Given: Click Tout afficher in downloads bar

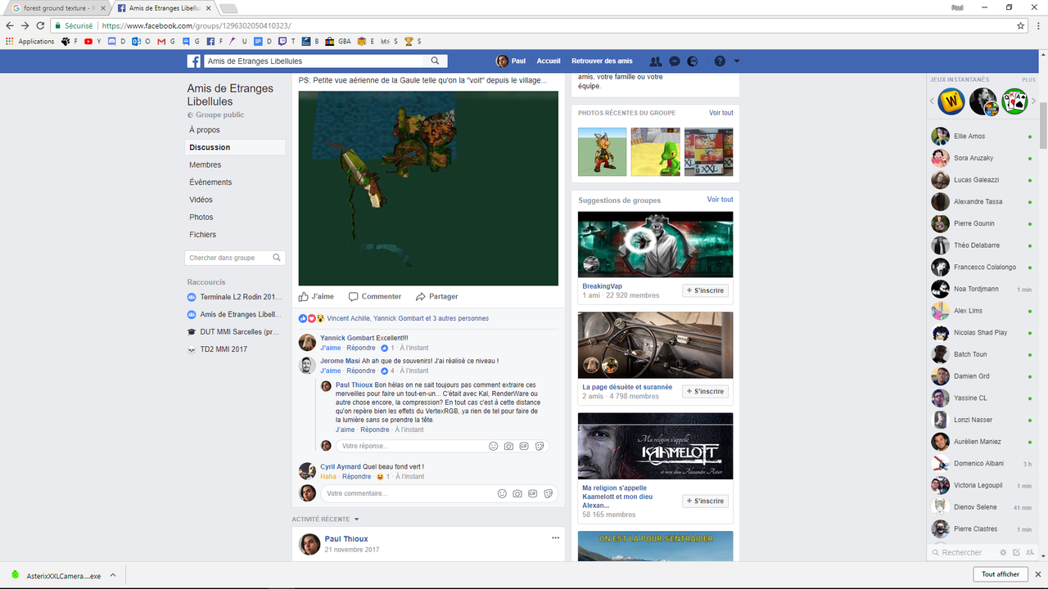Looking at the screenshot, I should tap(1000, 574).
